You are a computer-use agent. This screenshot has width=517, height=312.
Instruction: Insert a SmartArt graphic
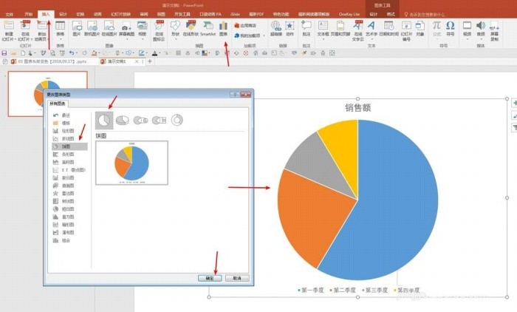tap(208, 28)
